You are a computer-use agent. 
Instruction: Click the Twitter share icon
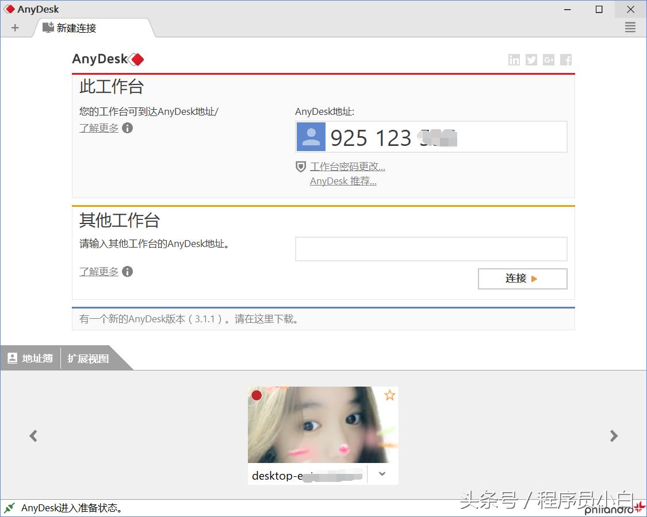[531, 59]
